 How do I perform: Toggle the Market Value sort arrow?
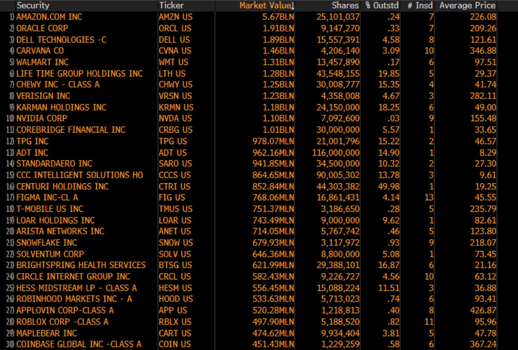click(293, 6)
